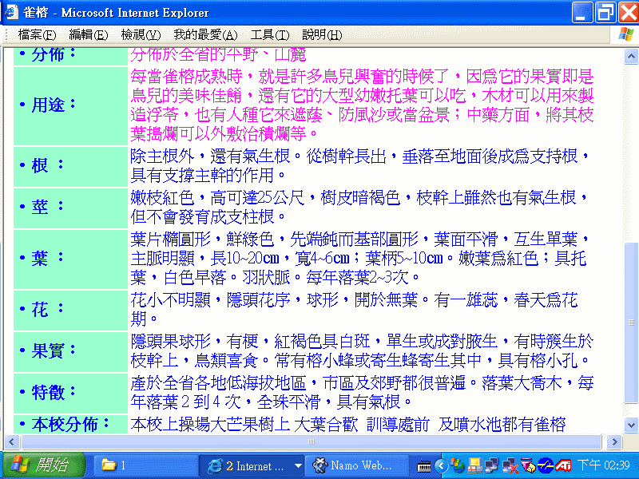
Task: Open the 檔案(F) menu
Action: pos(37,34)
